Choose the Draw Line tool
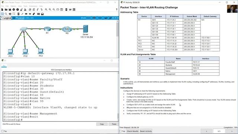Screen dimensions: 238x134 (22, 14)
